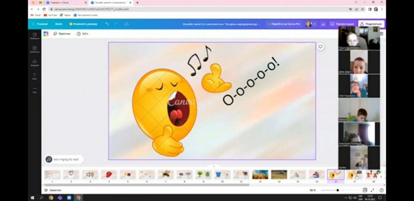The height and width of the screenshot is (201, 414).
Task: Open the slide duration 5.0 c dropdown
Action: pos(83,34)
